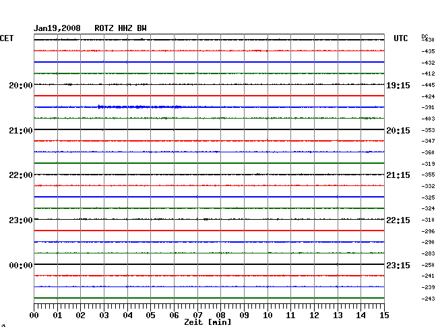This screenshot has height=333, width=438.
Task: Click minute tick label 11 on time axis
Action: pyautogui.click(x=290, y=315)
